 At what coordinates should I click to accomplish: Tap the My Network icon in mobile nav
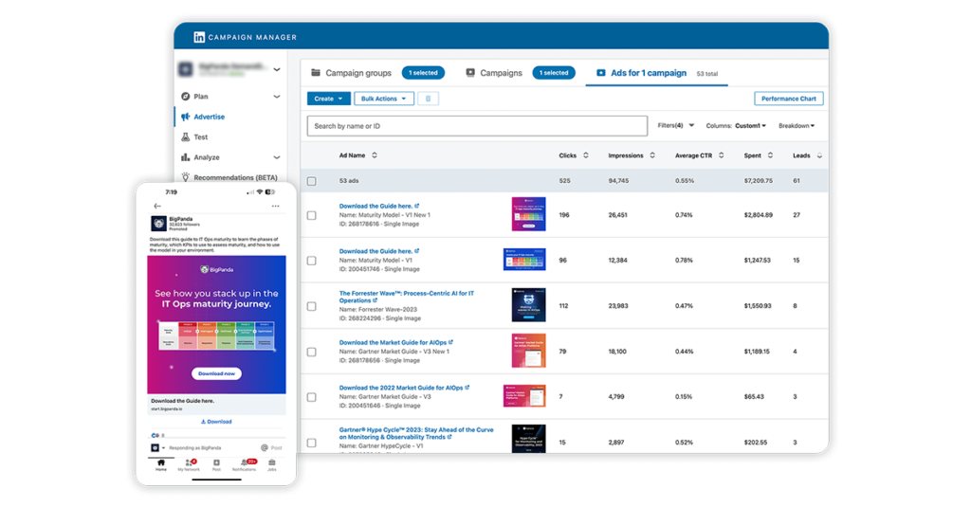coord(189,464)
